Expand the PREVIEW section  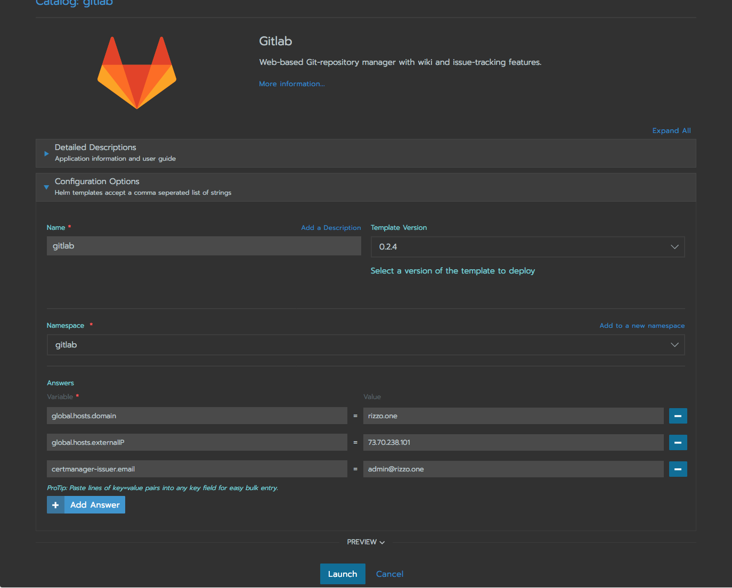click(366, 542)
